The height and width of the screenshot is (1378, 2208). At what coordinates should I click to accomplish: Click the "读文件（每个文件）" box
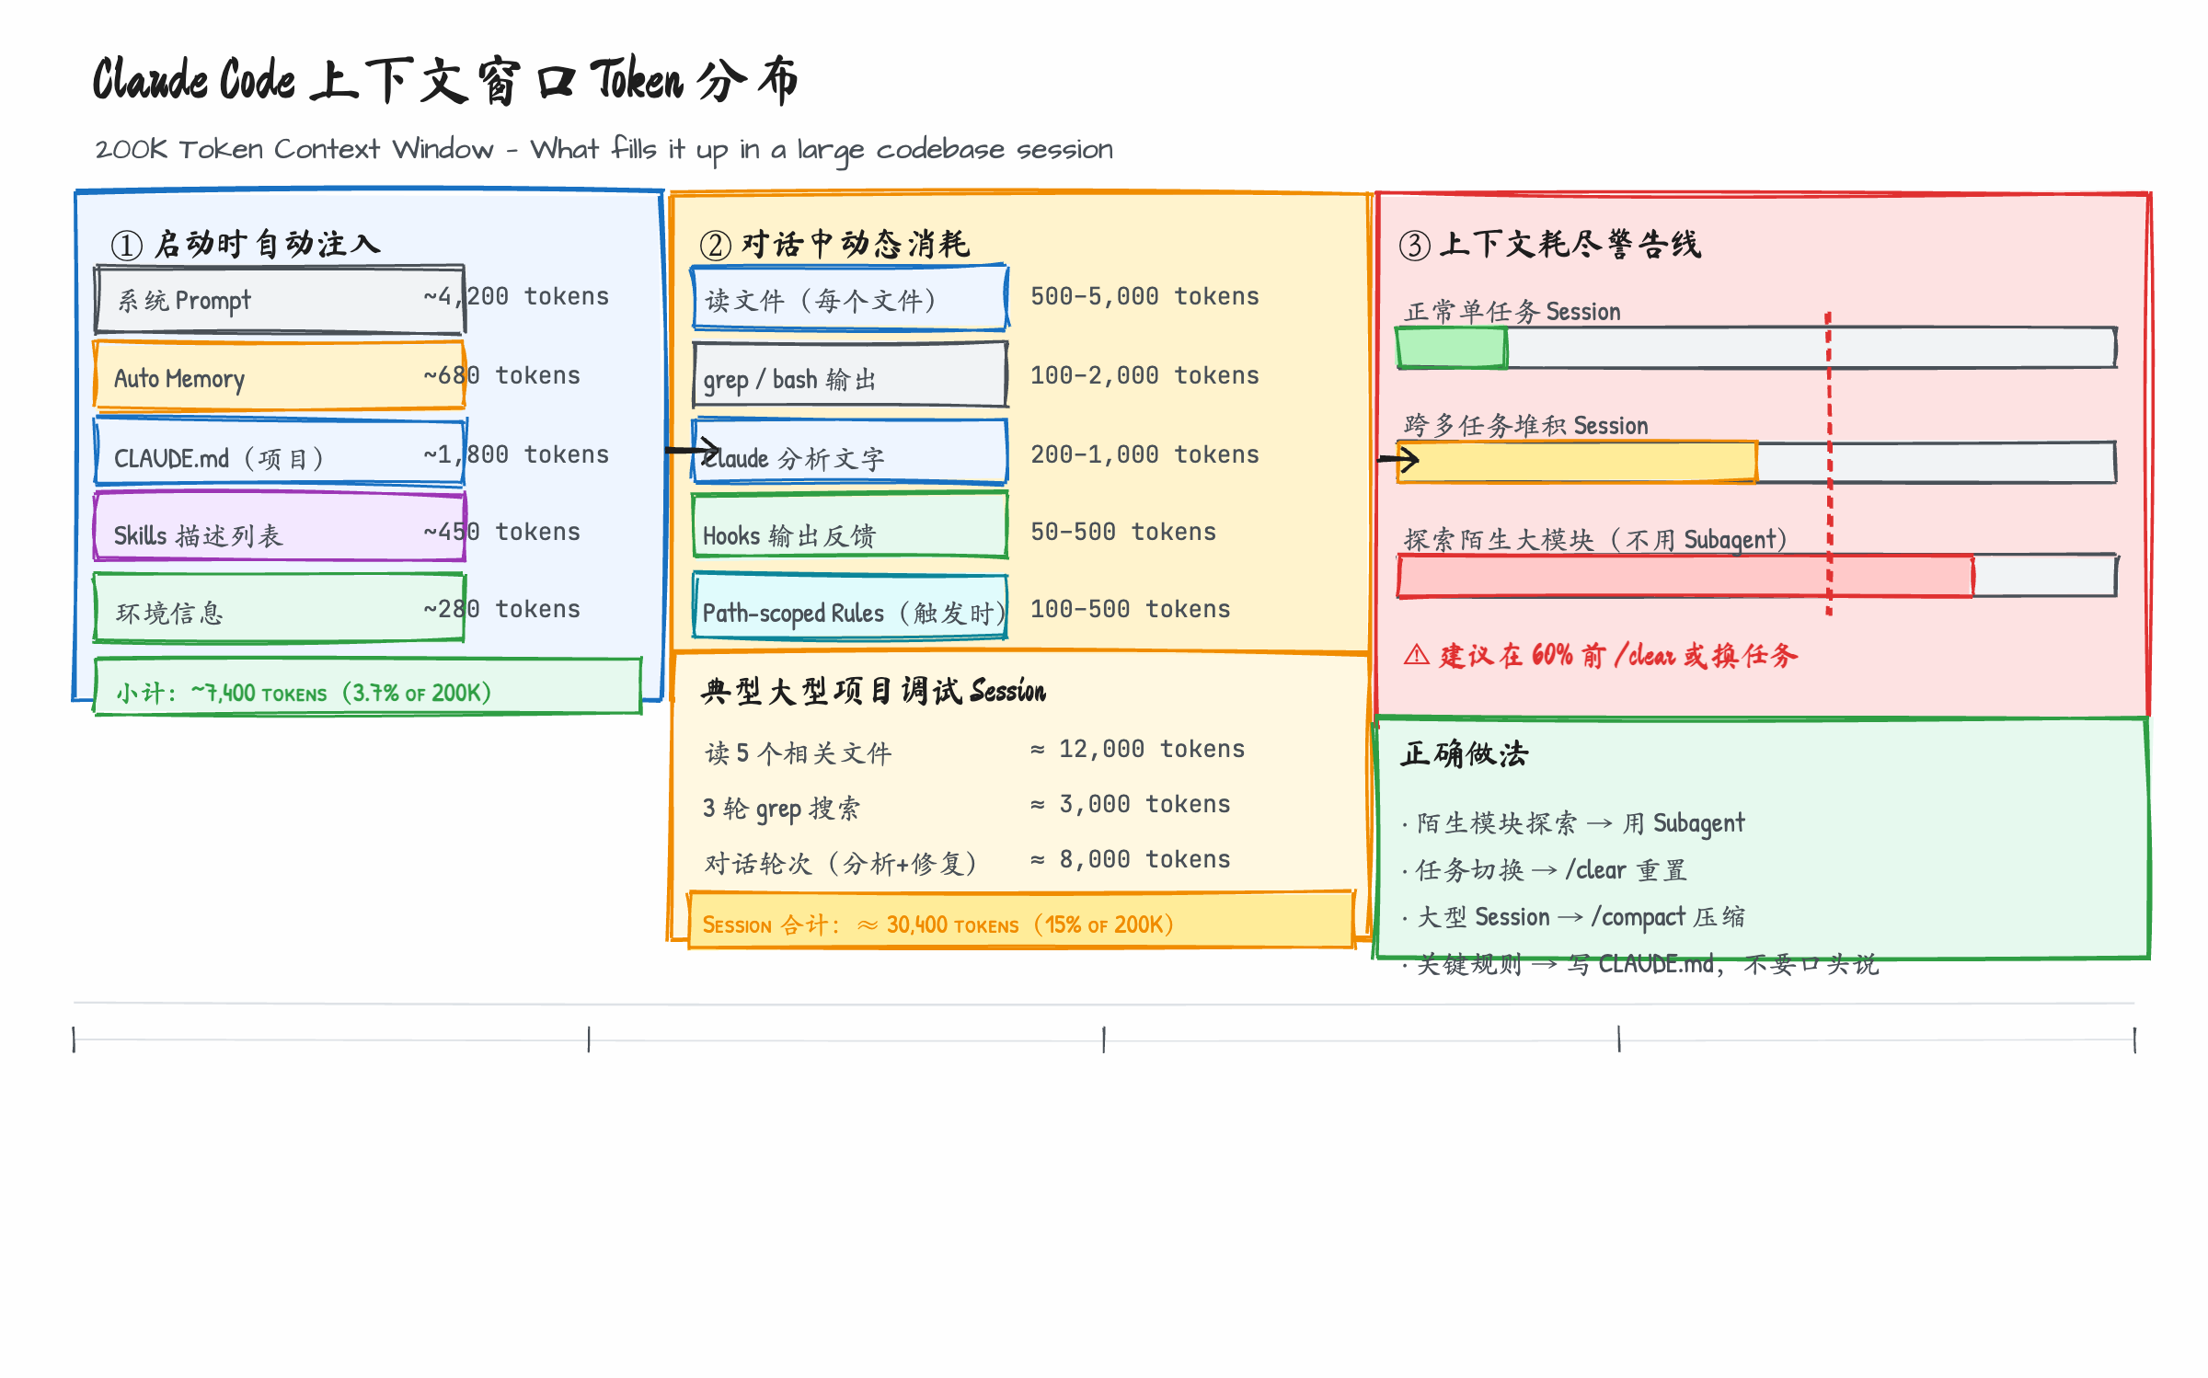click(x=850, y=298)
